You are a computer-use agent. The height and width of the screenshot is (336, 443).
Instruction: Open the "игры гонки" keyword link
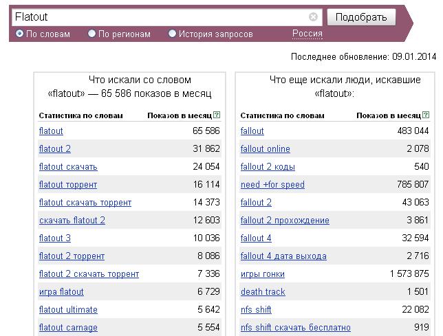[263, 274]
